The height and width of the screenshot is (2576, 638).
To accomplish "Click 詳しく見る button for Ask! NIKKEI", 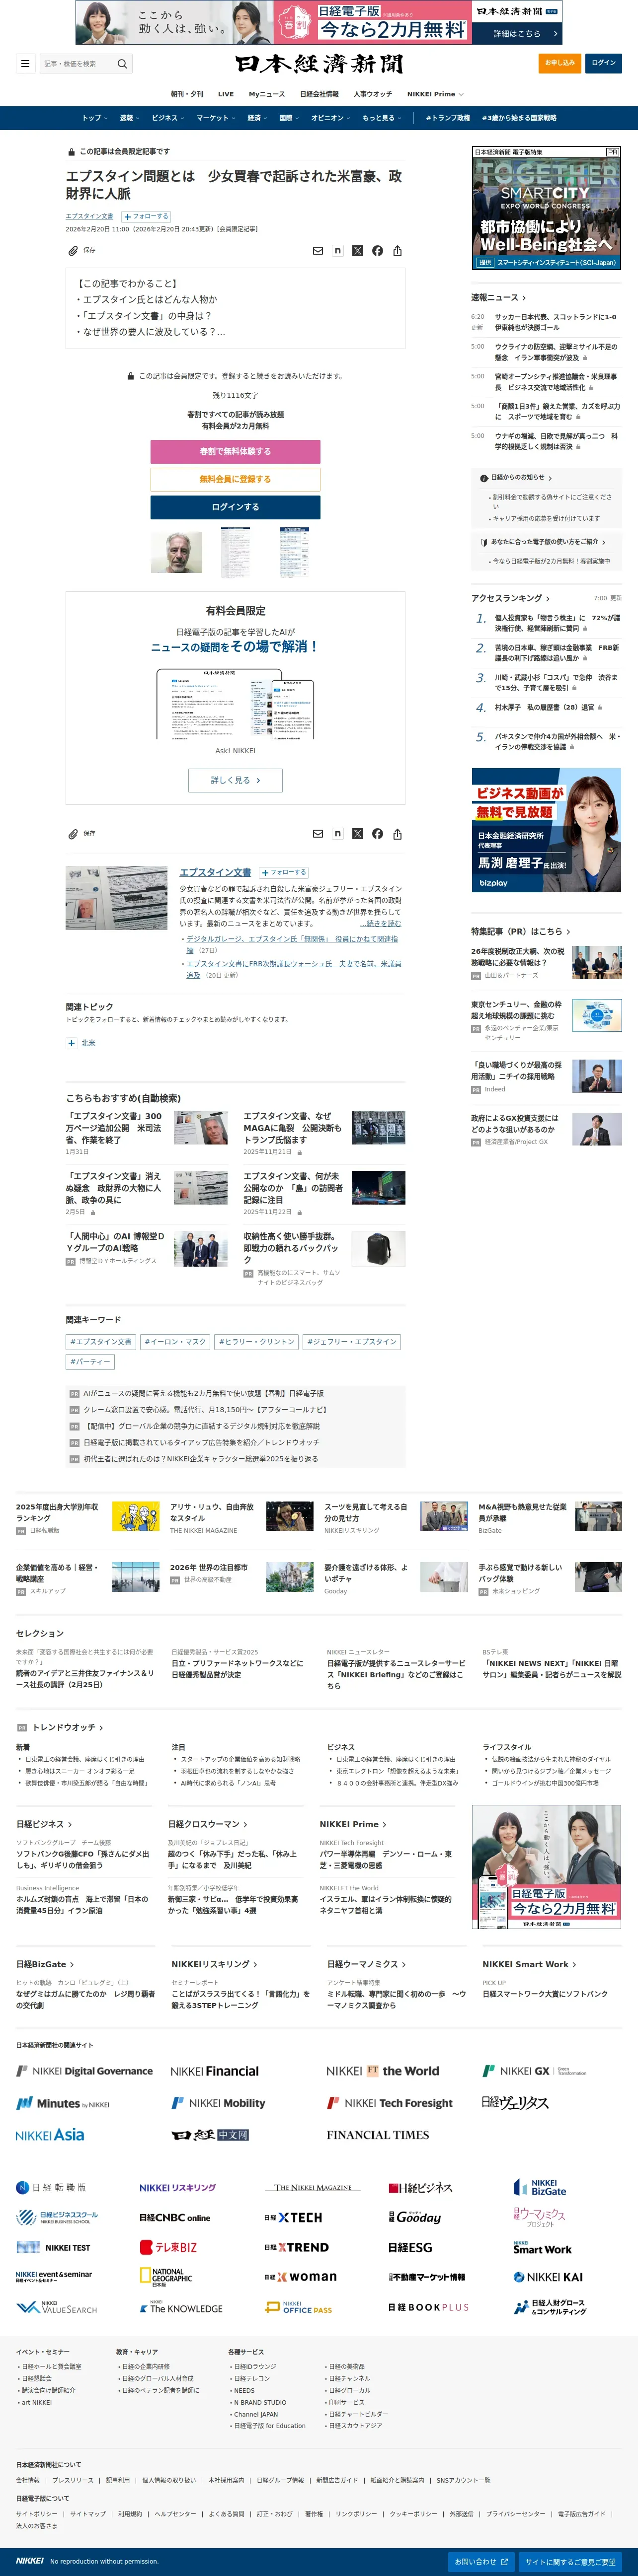I will click(236, 780).
